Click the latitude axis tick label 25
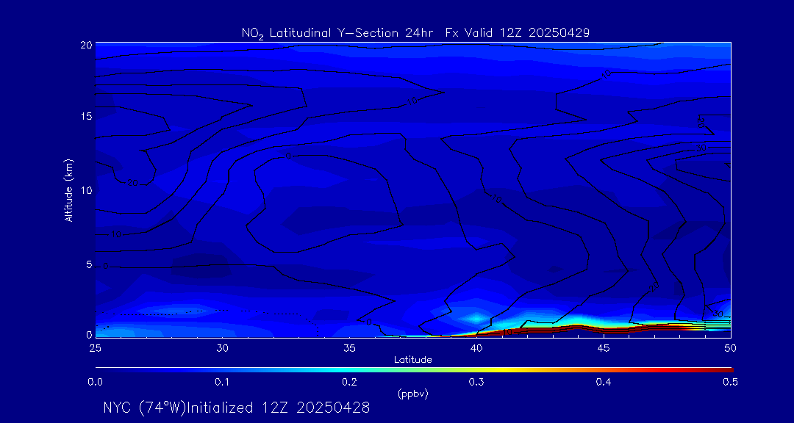The image size is (794, 423). 95,348
